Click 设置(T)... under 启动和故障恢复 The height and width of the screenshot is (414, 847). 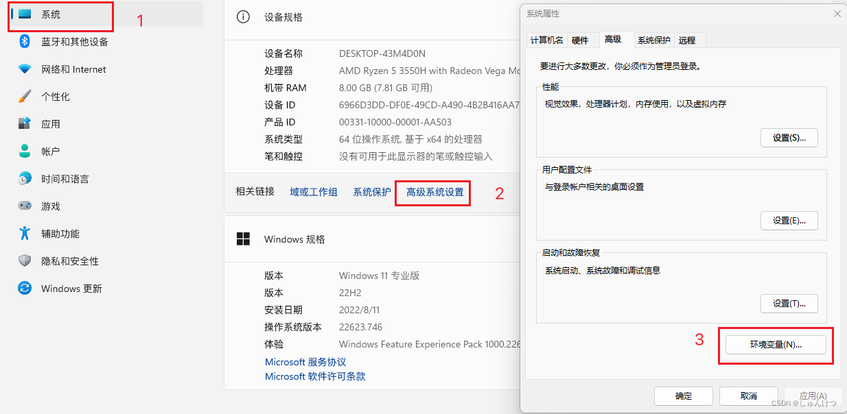[789, 303]
